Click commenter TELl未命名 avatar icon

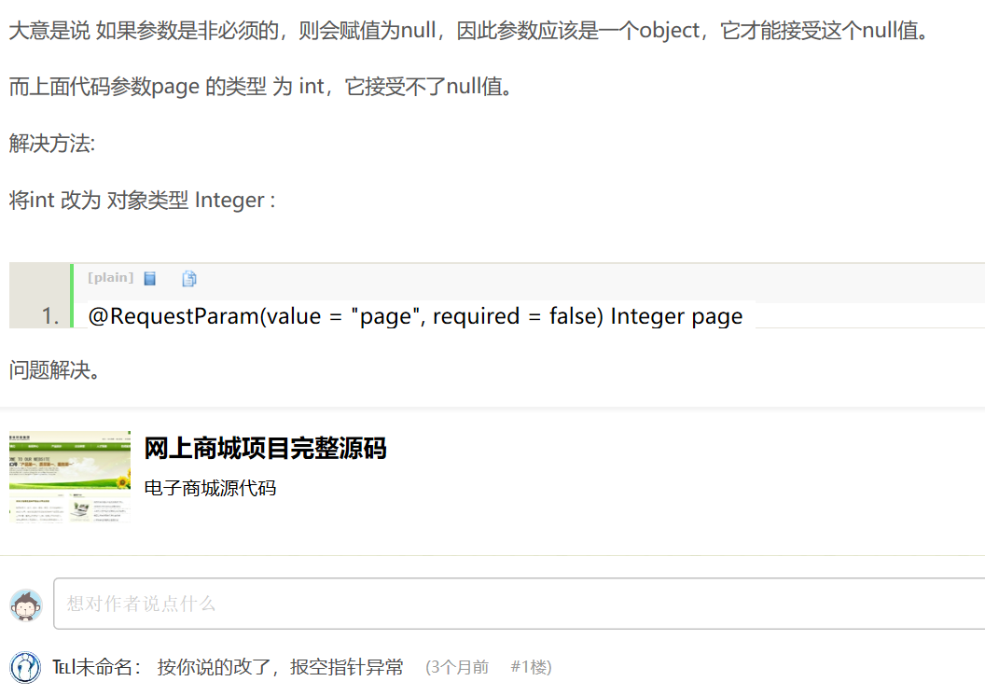(26, 667)
